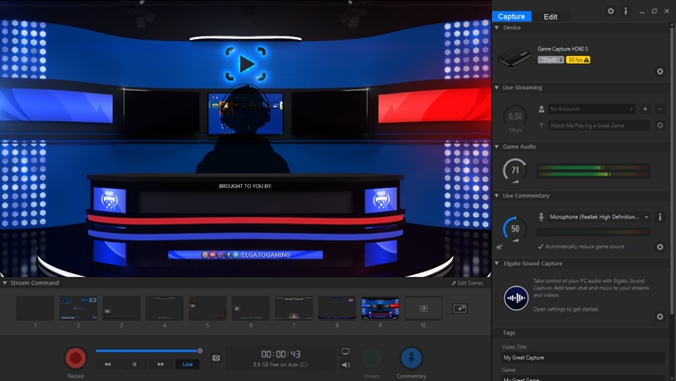Select scene thumbnail 8
Screen dimensions: 676x381
point(337,308)
